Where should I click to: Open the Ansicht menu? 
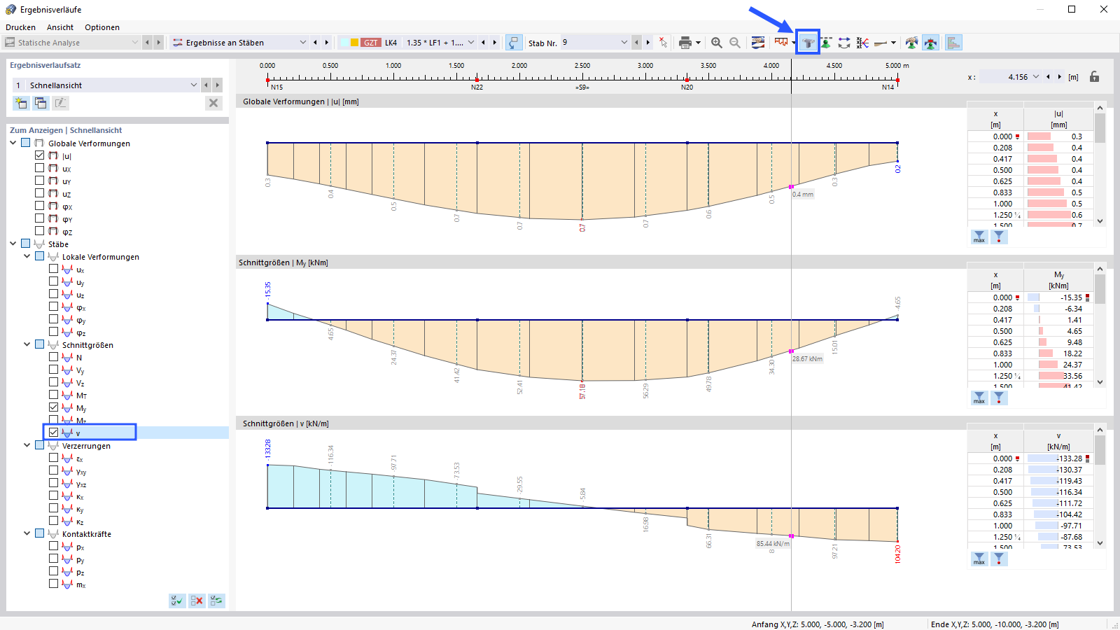tap(60, 27)
